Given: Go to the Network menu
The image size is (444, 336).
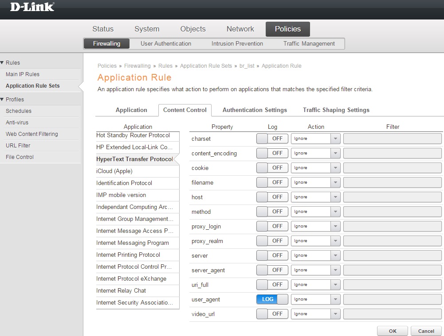Looking at the screenshot, I should pos(240,29).
